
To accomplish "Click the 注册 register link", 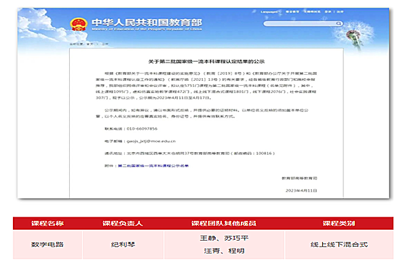I will (x=340, y=12).
